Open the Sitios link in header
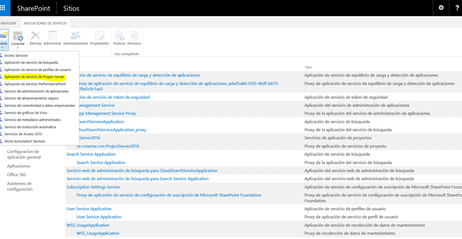Screen dimensions: 462x239 [x=71, y=8]
